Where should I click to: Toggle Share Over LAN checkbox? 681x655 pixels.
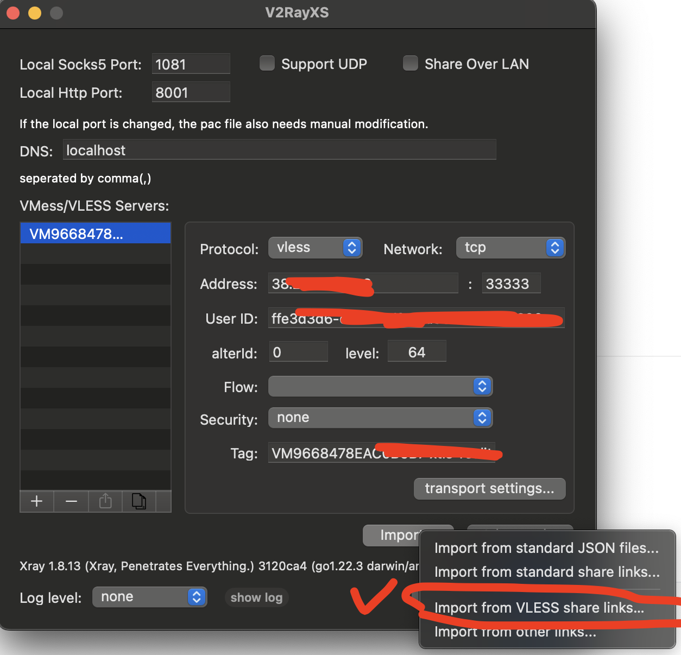coord(411,64)
